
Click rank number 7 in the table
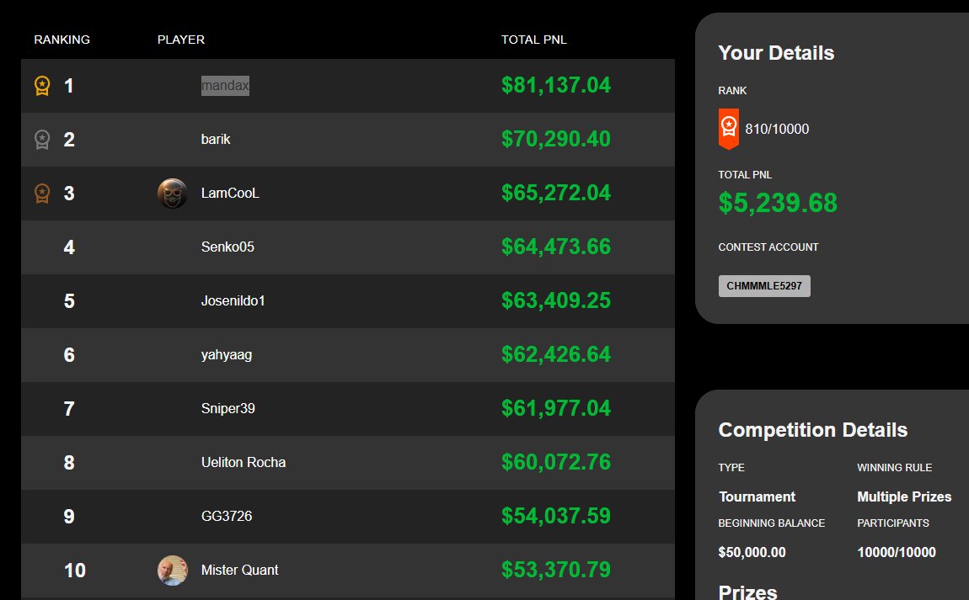point(69,409)
